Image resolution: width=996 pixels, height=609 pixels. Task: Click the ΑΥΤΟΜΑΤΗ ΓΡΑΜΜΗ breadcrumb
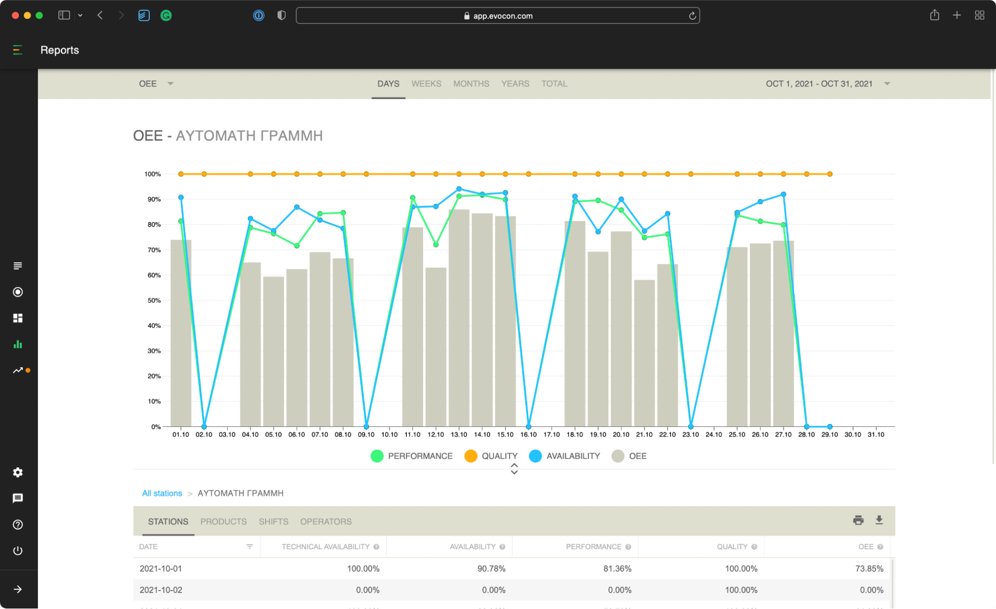pos(240,493)
